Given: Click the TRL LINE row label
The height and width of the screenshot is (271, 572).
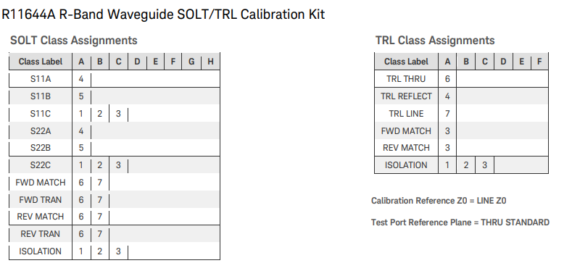Looking at the screenshot, I should pyautogui.click(x=406, y=114).
